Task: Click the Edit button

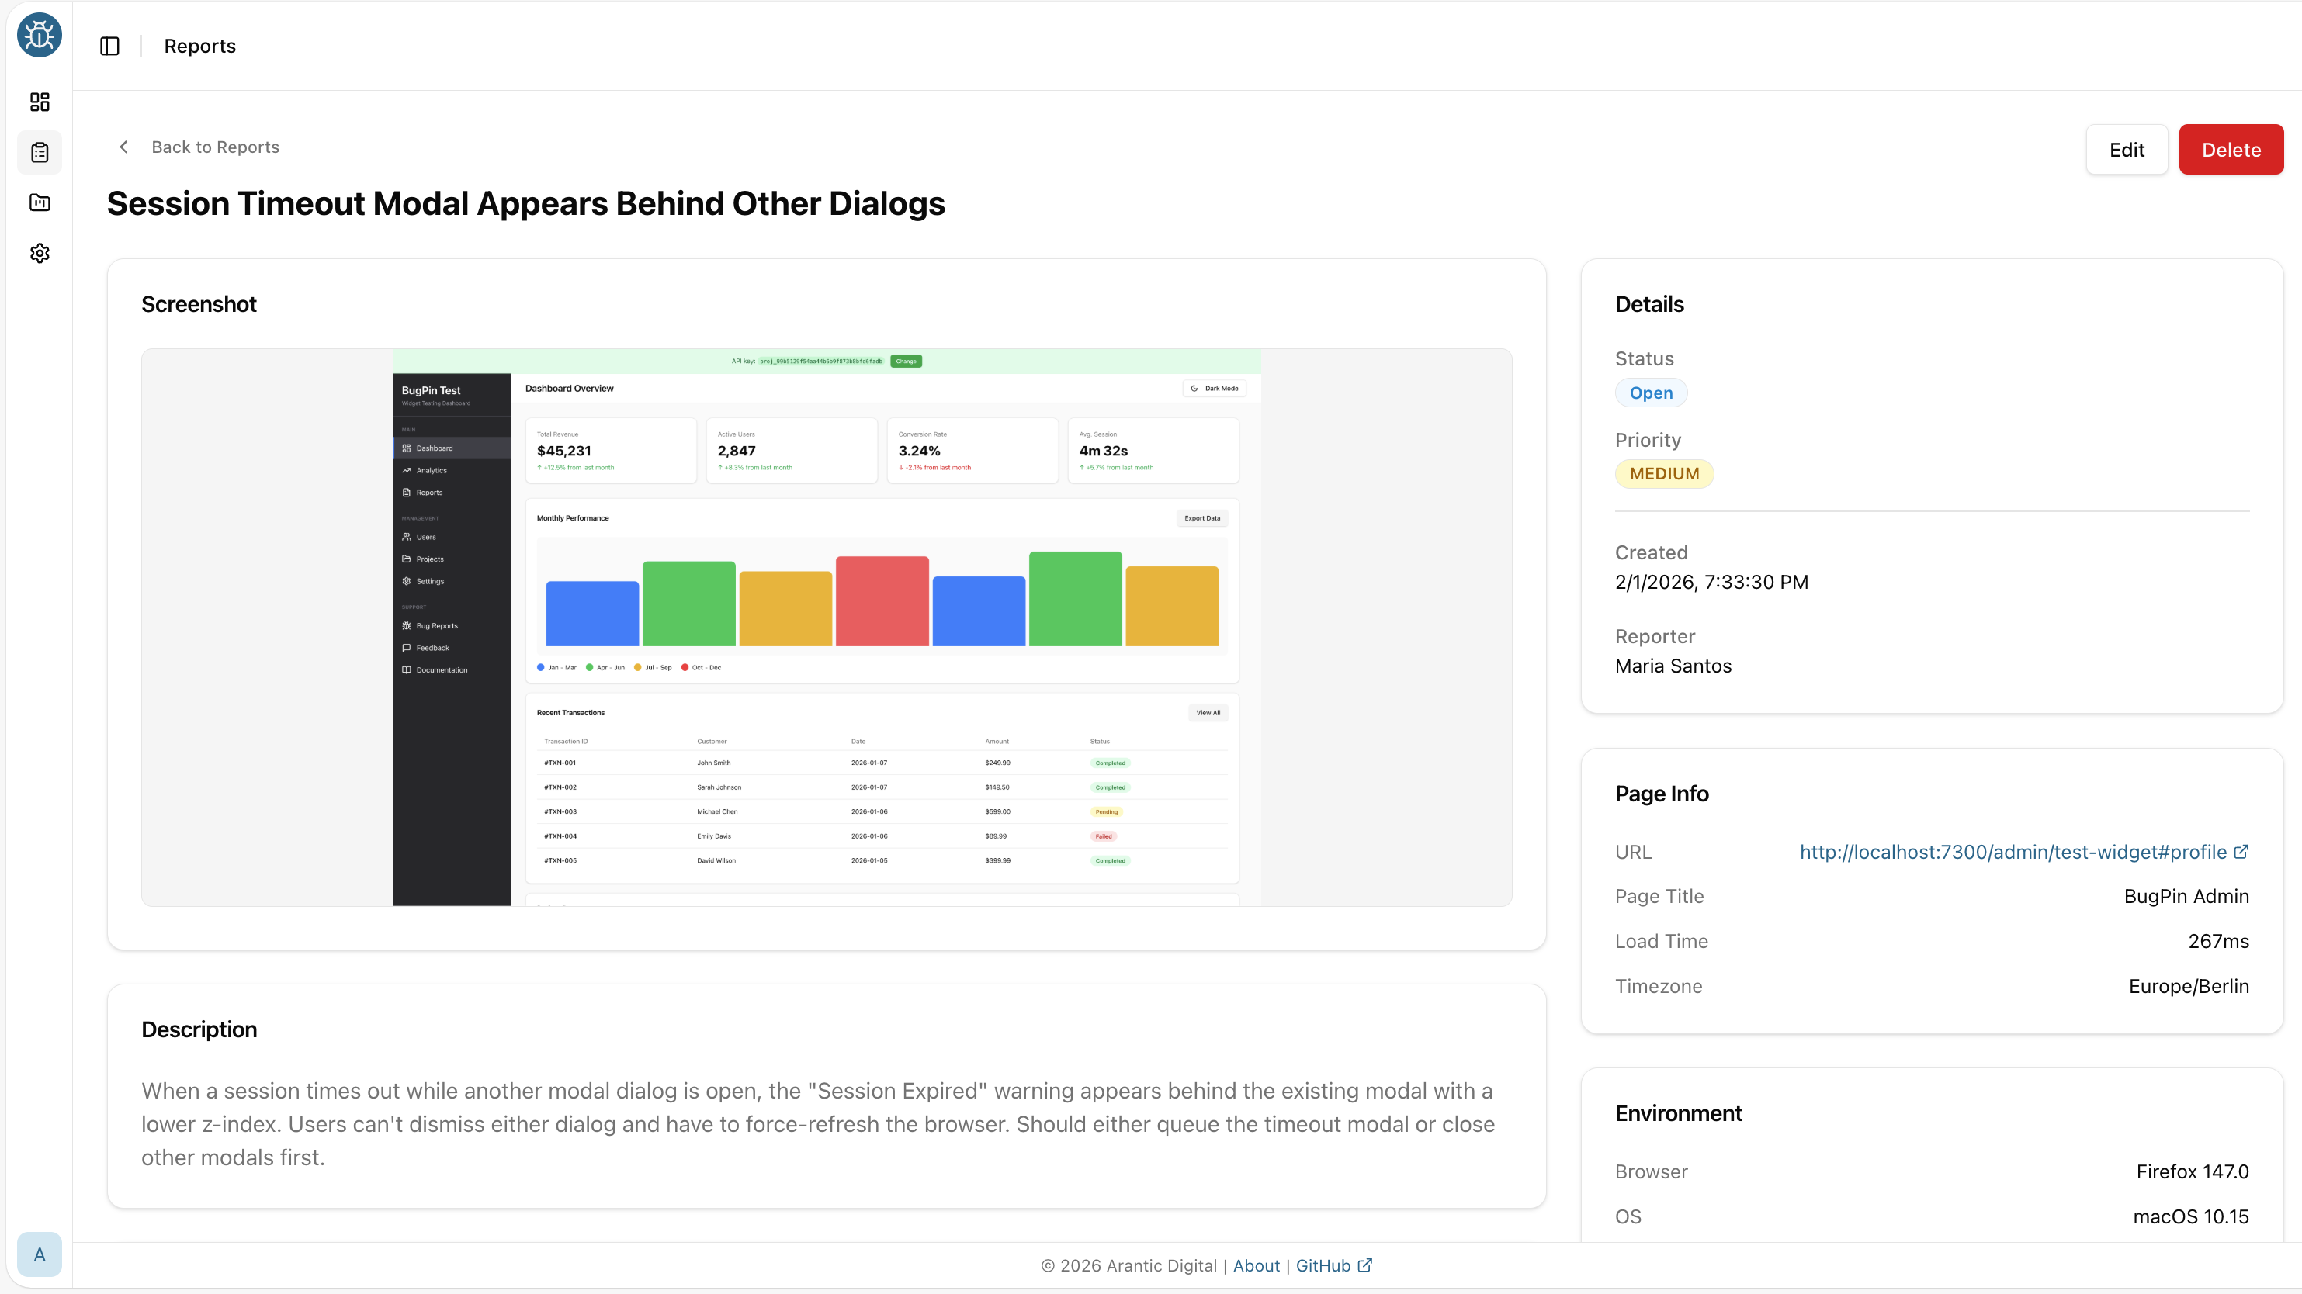Action: tap(2126, 149)
